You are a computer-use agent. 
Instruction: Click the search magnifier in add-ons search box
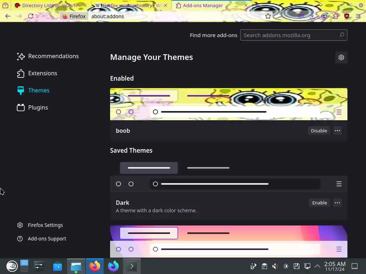click(x=342, y=35)
